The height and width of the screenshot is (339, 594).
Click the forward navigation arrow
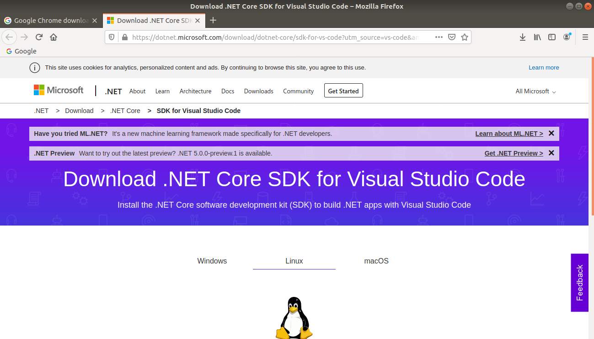click(24, 37)
